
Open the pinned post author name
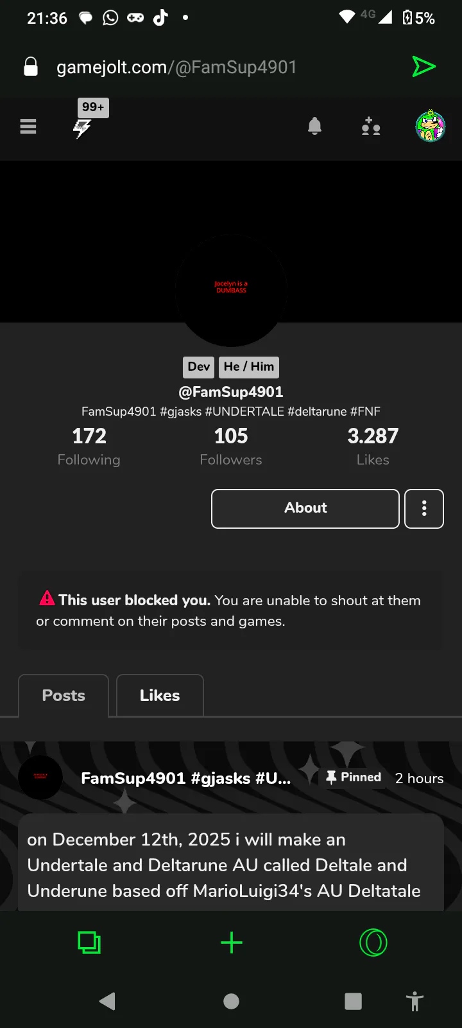click(x=186, y=778)
